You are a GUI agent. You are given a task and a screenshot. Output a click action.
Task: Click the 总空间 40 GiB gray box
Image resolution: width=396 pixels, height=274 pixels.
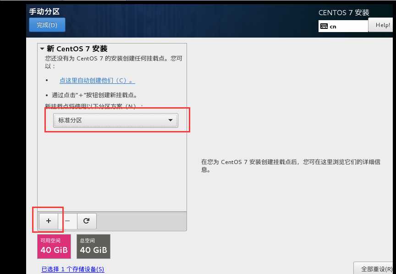[x=93, y=247]
